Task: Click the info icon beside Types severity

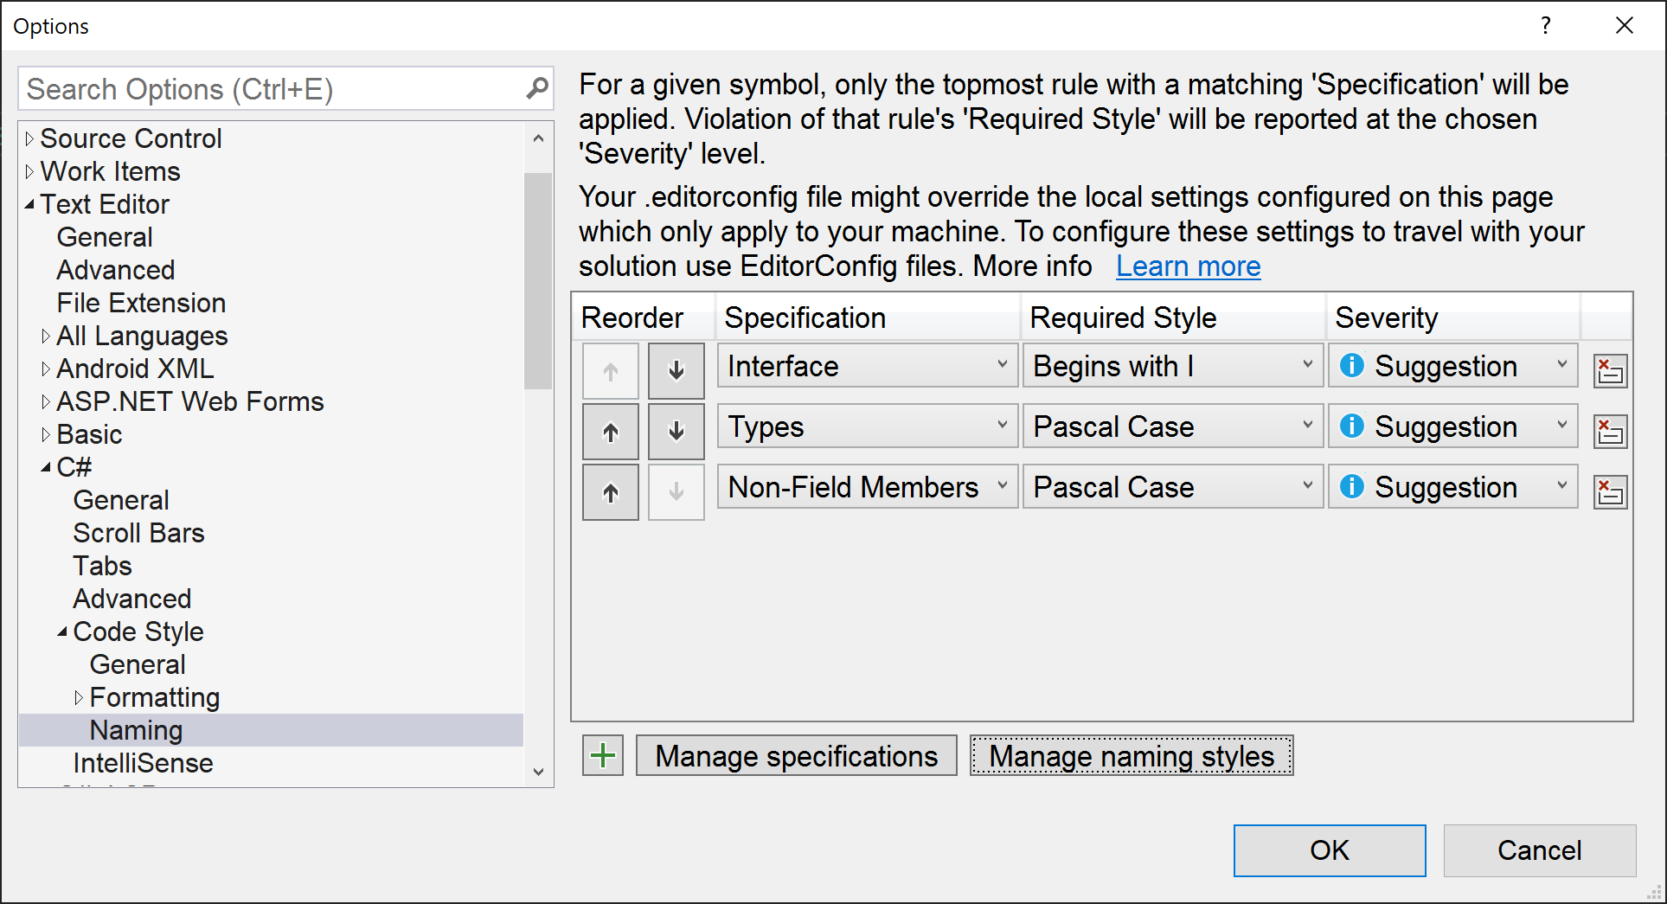Action: [1351, 426]
